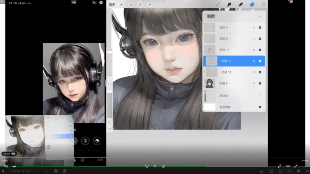Viewport: 310px width, 174px height.
Task: Uncheck visibility of 图层 11
Action: click(x=260, y=72)
